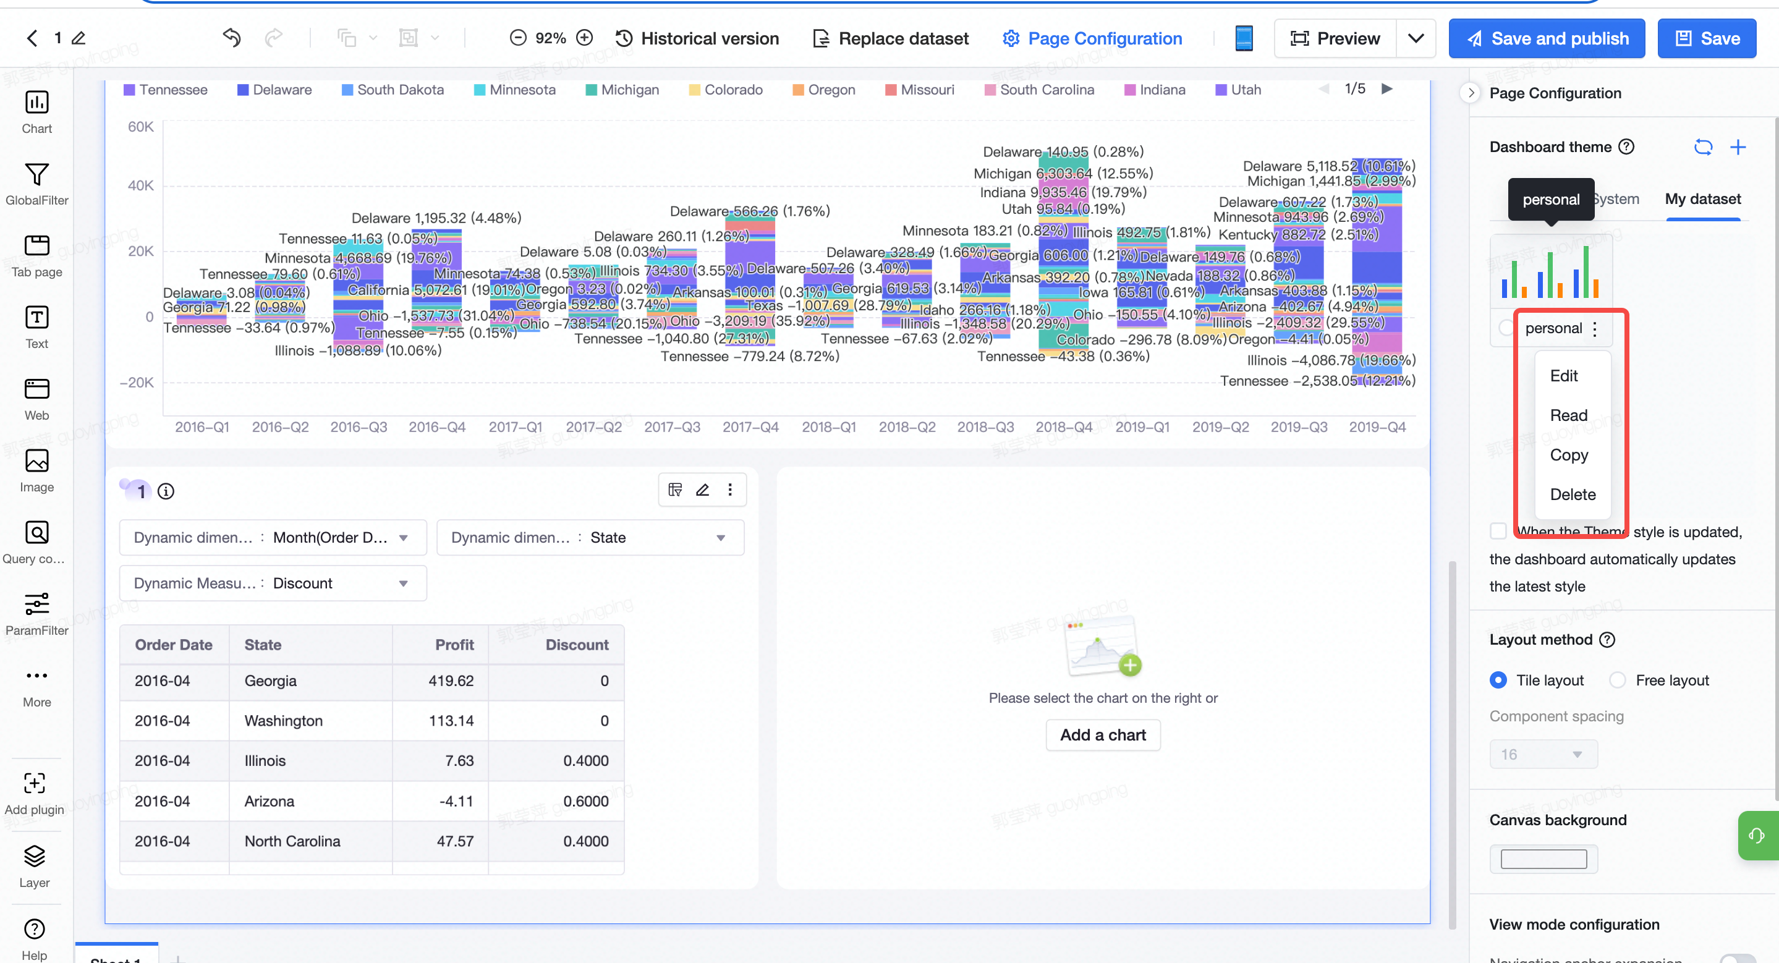Open personal theme options menu
This screenshot has height=963, width=1779.
(x=1595, y=329)
